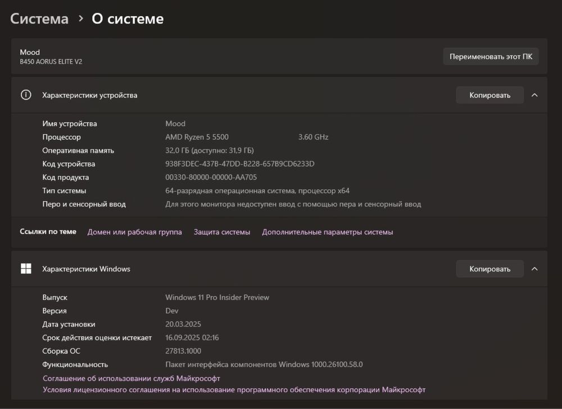The image size is (562, 409).
Task: Click the Срок действия оценки истекает label
Action: (x=97, y=337)
